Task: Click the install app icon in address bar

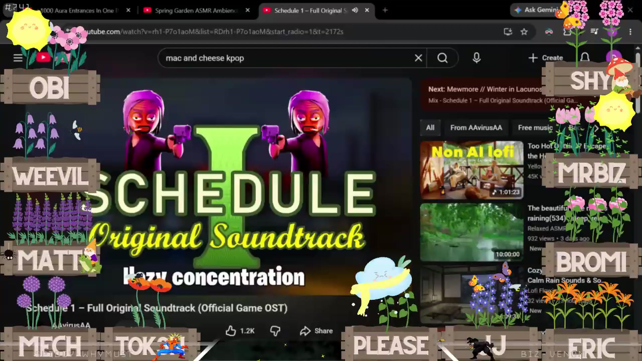Action: coord(508,32)
